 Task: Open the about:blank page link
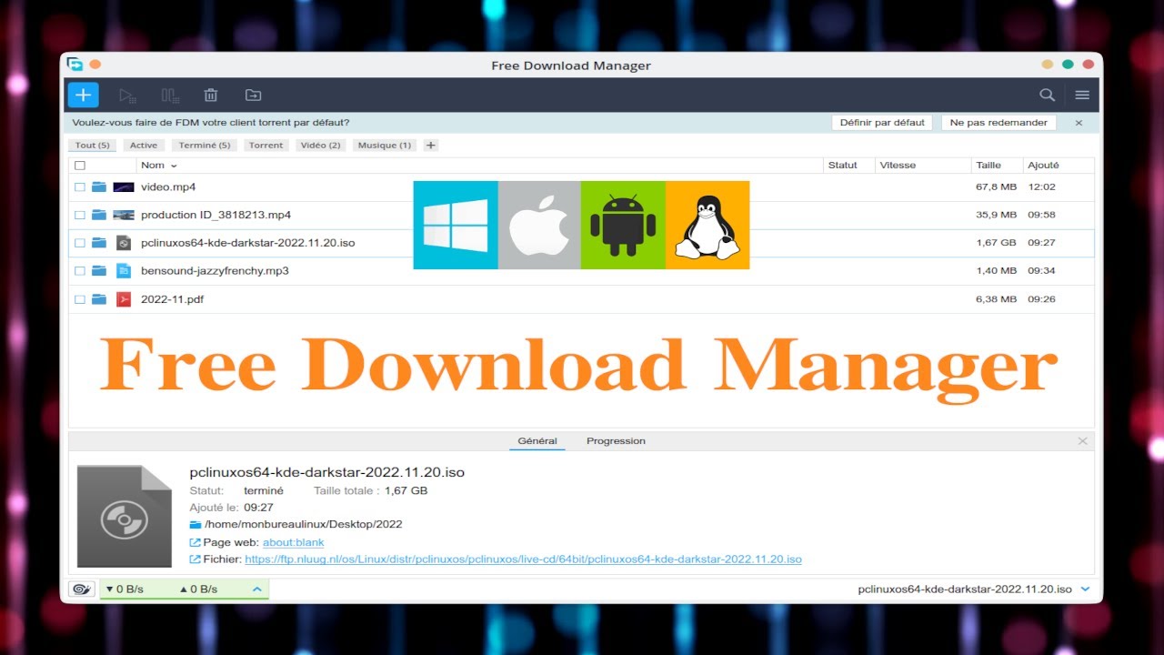[293, 543]
